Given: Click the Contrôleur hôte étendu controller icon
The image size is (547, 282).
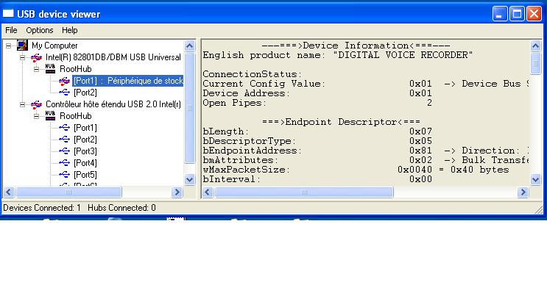Looking at the screenshot, I should pos(36,104).
